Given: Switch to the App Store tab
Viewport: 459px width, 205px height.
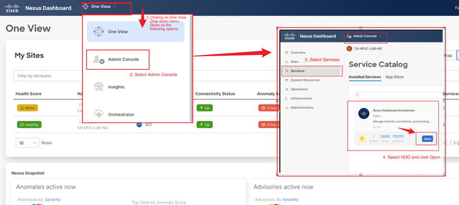Looking at the screenshot, I should (x=394, y=77).
